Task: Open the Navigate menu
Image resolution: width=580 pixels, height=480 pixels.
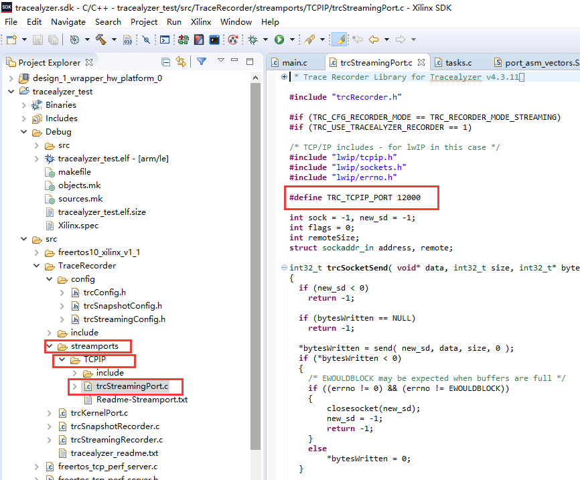Action: (x=68, y=21)
